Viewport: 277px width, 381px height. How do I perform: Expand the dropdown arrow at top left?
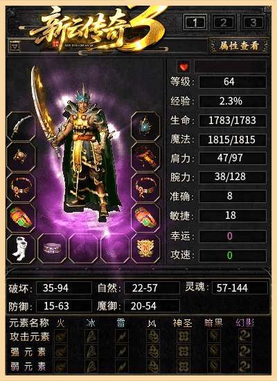15,46
